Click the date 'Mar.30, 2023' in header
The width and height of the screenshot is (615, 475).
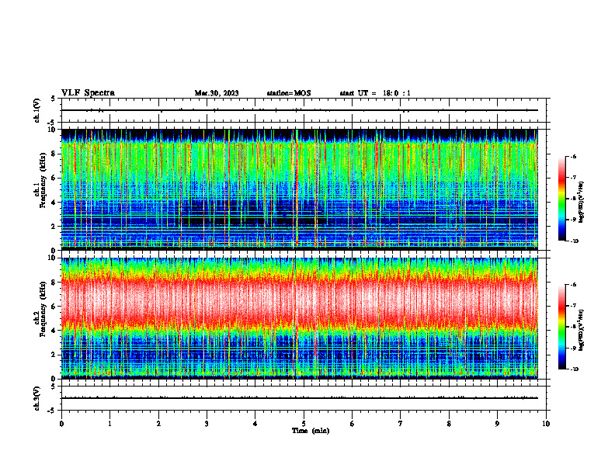tap(217, 93)
